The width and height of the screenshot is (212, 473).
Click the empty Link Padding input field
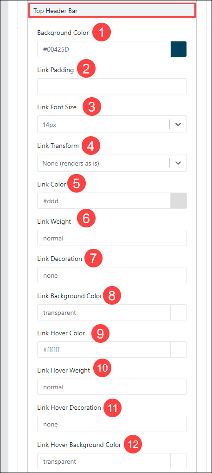[x=112, y=86]
